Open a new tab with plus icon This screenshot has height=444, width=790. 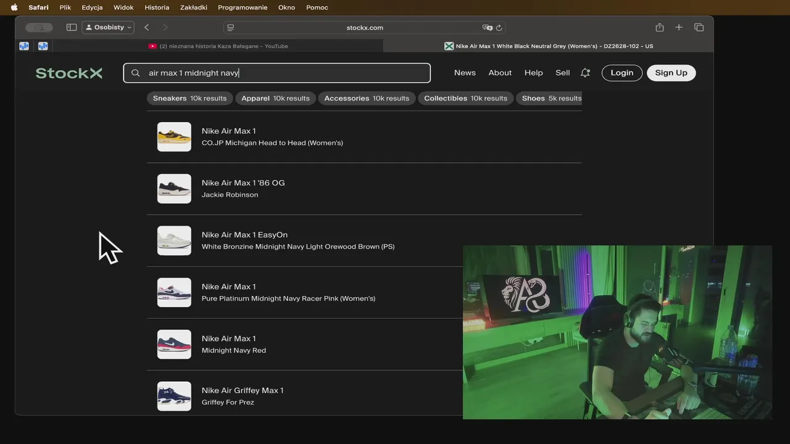tap(679, 27)
